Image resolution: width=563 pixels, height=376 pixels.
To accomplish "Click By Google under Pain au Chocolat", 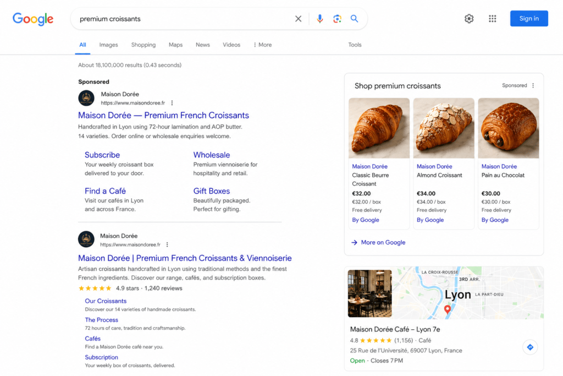I will tap(495, 220).
